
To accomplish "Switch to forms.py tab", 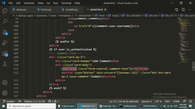I will (x=46, y=9).
